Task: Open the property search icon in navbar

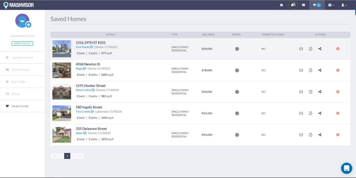Action: [293, 5]
